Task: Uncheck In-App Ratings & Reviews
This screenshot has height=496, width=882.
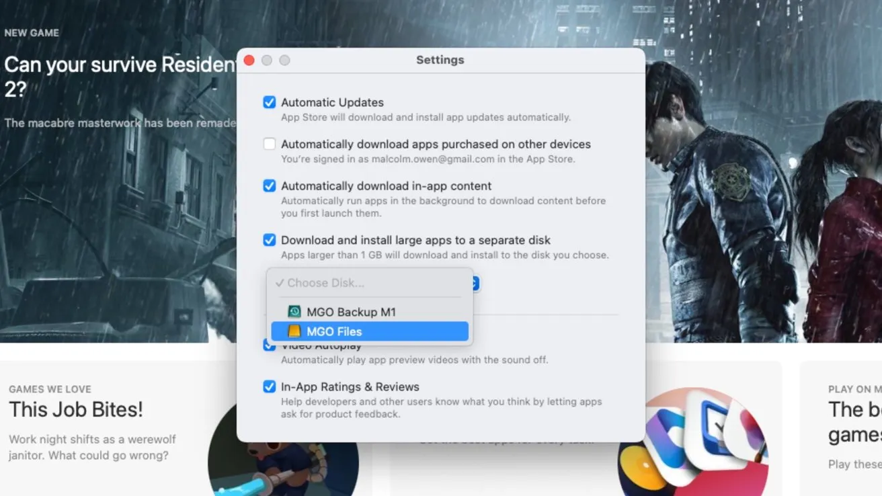Action: [x=270, y=387]
